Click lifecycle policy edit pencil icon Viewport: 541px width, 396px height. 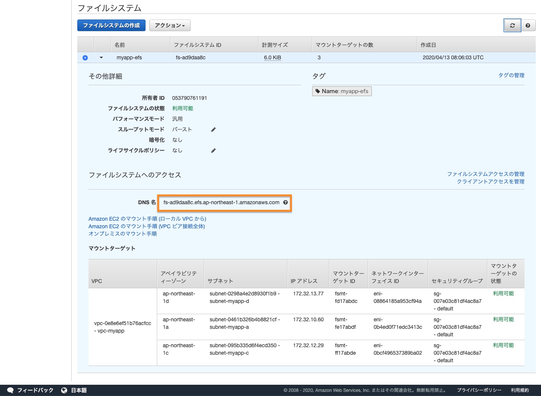tap(213, 151)
